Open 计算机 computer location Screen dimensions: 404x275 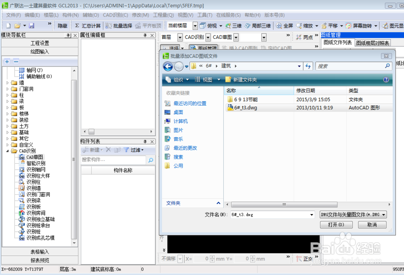181,121
